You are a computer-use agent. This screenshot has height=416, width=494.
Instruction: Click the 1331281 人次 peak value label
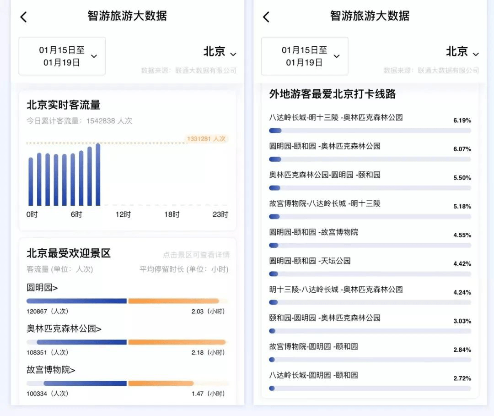(207, 139)
